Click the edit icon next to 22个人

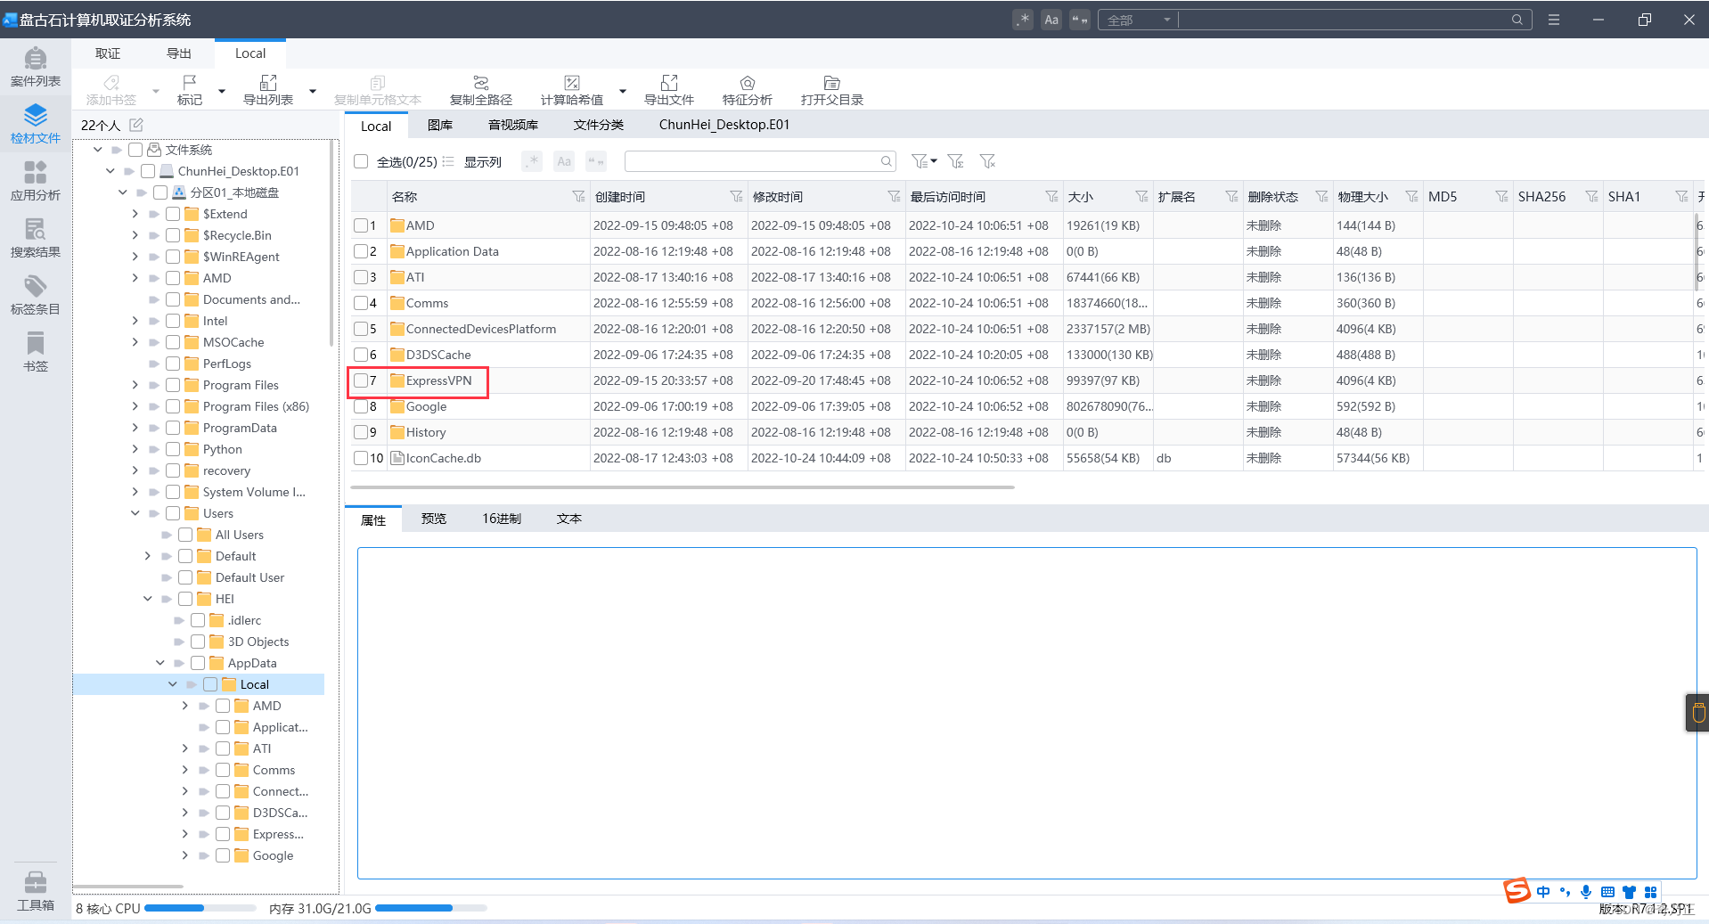coord(136,125)
